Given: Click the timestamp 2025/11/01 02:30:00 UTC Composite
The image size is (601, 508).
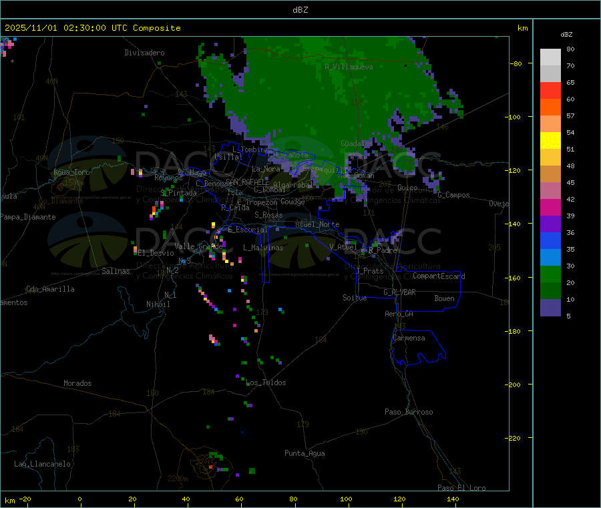Looking at the screenshot, I should 93,28.
